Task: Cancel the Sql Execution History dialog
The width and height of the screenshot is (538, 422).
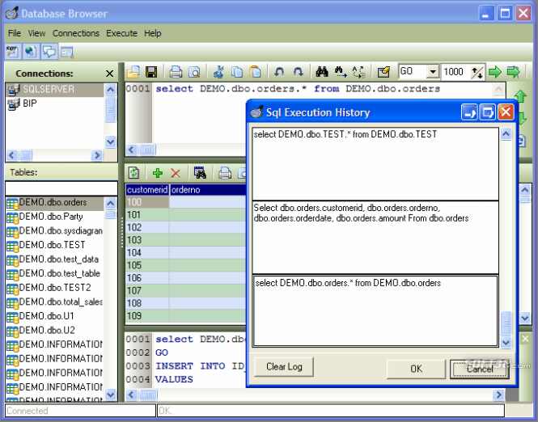Action: pyautogui.click(x=480, y=369)
